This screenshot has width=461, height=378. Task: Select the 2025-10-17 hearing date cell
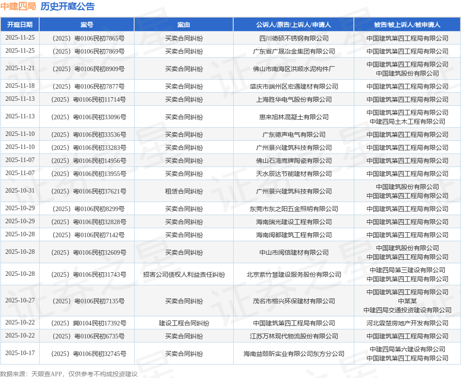click(20, 353)
